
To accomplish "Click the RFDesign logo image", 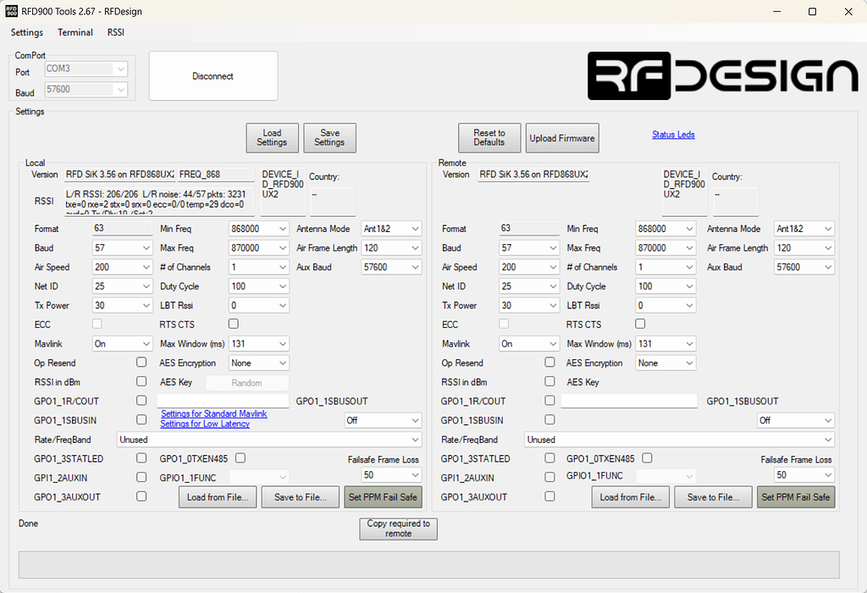I will coord(721,77).
